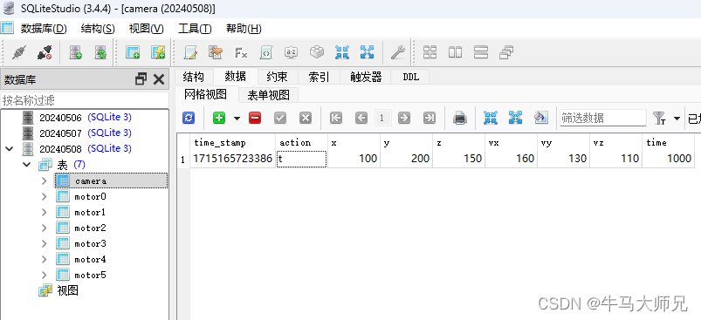701x320 pixels.
Task: Go to the next page of data
Action: point(403,118)
